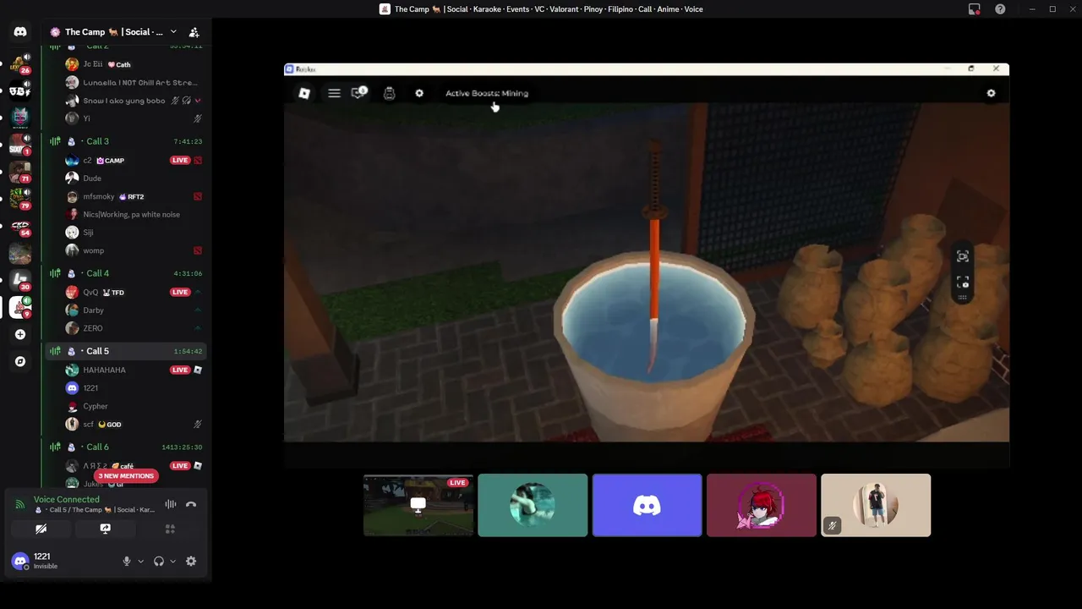
Task: Toggle microphone mute
Action: coord(127,561)
